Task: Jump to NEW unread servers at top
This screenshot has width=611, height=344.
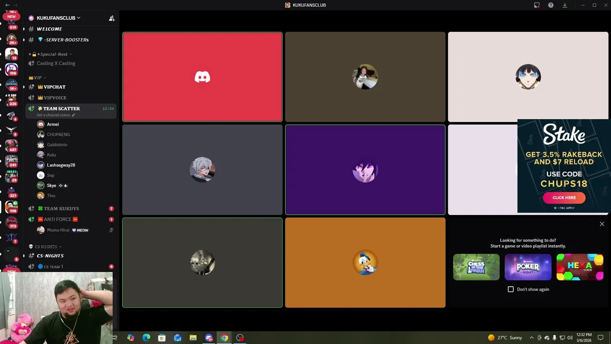Action: (11, 16)
